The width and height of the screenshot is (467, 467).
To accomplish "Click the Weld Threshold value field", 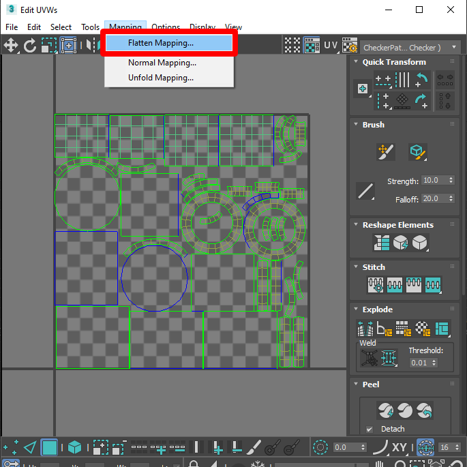I will click(x=420, y=363).
